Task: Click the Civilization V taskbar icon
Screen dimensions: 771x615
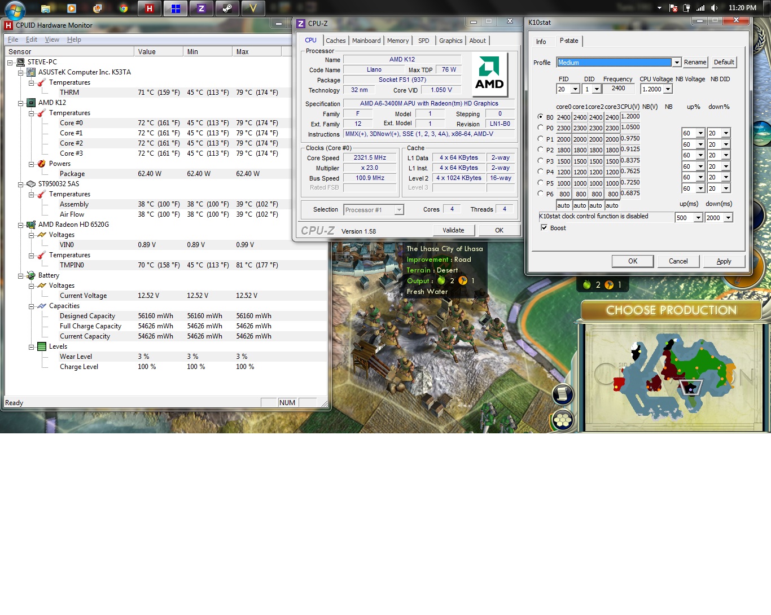Action: (253, 8)
